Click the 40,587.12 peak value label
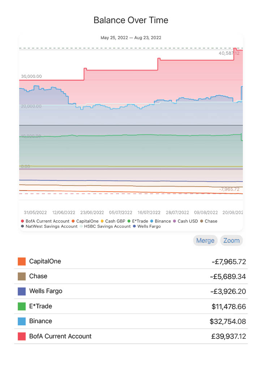The height and width of the screenshot is (371, 262). 229,53
